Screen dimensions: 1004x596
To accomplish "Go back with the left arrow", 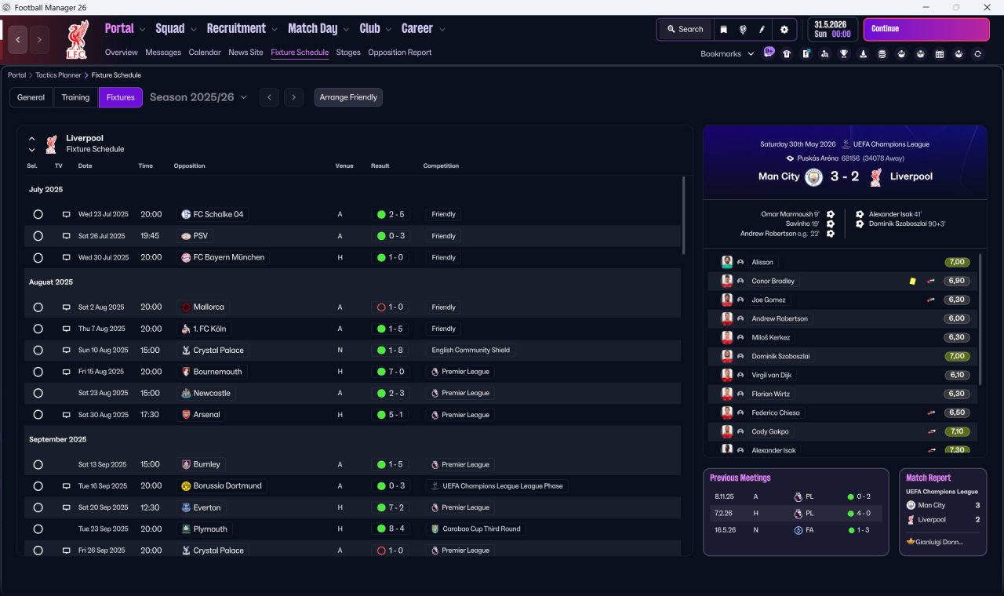I will tap(18, 39).
